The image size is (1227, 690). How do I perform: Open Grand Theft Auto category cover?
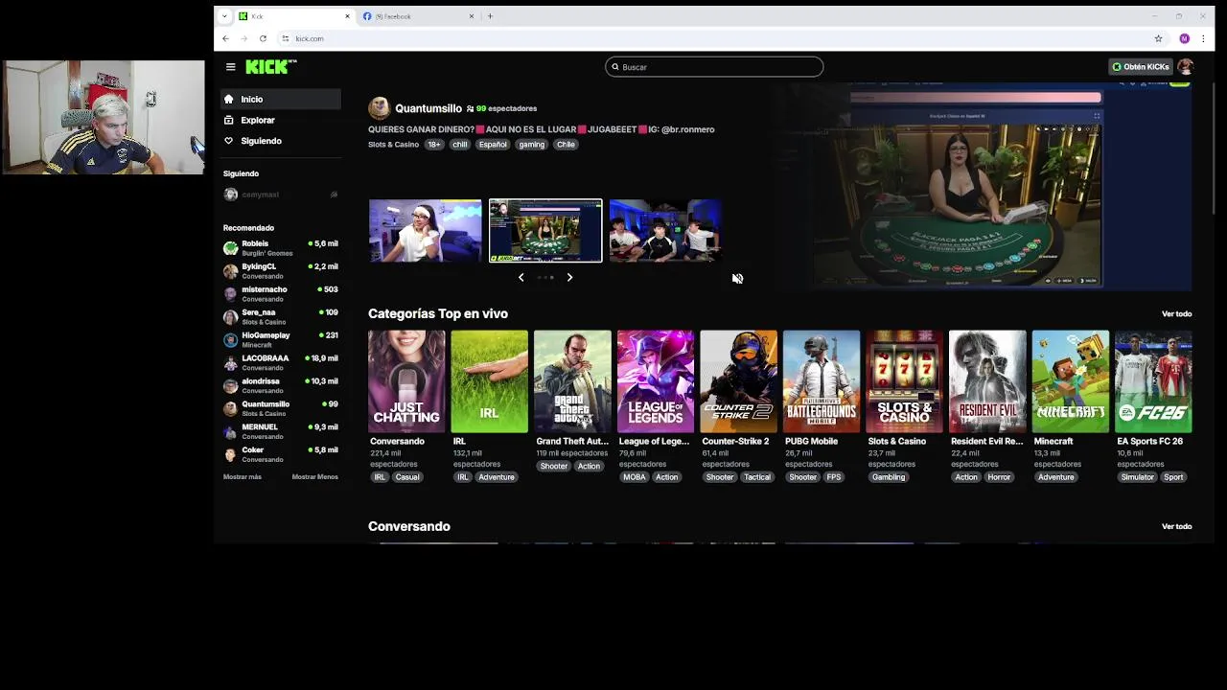coord(572,381)
